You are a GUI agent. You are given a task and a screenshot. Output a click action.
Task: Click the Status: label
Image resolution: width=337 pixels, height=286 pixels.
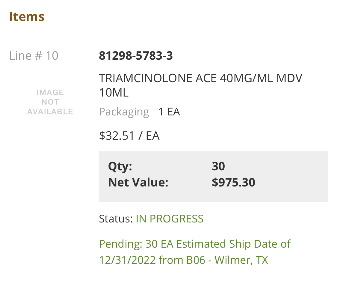pyautogui.click(x=116, y=219)
